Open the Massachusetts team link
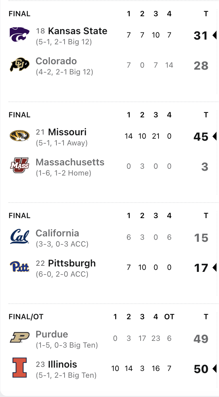The height and width of the screenshot is (397, 219). 70,162
